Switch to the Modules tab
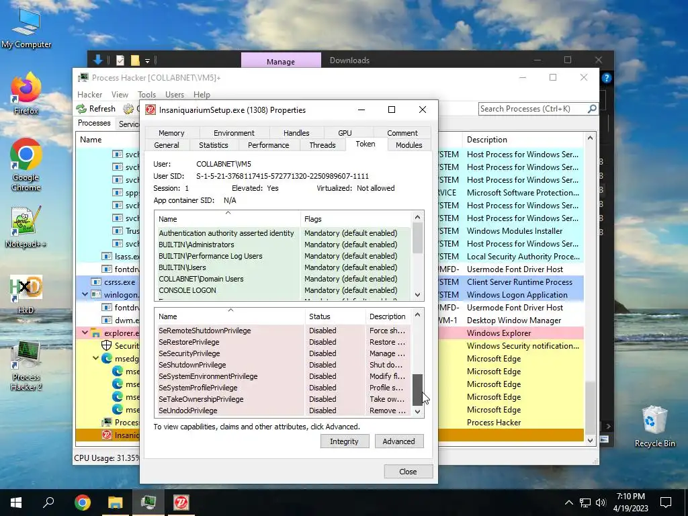The height and width of the screenshot is (516, 688). click(408, 145)
